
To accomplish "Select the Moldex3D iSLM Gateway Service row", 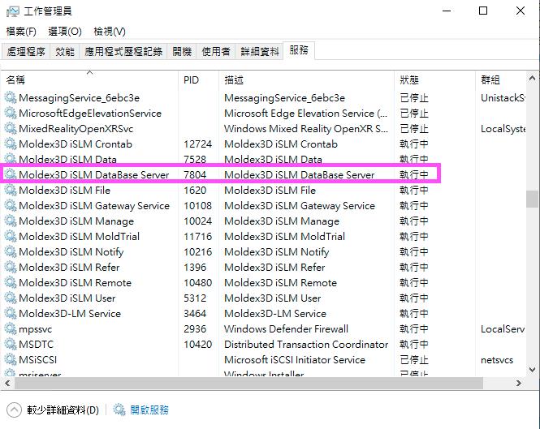I will pyautogui.click(x=93, y=206).
